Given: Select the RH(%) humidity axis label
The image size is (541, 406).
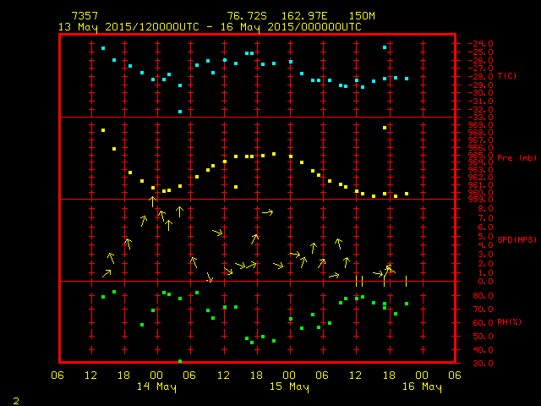Looking at the screenshot, I should tap(510, 322).
